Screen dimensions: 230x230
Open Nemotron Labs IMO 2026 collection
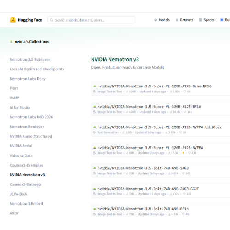(x=31, y=117)
